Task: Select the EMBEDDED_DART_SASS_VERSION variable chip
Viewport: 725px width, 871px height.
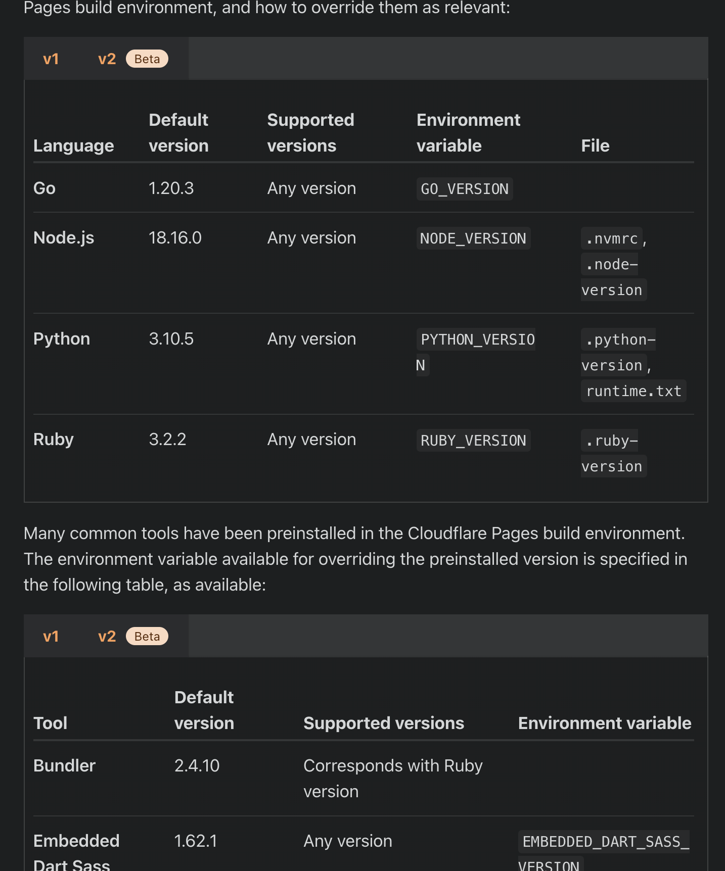Action: tap(605, 842)
